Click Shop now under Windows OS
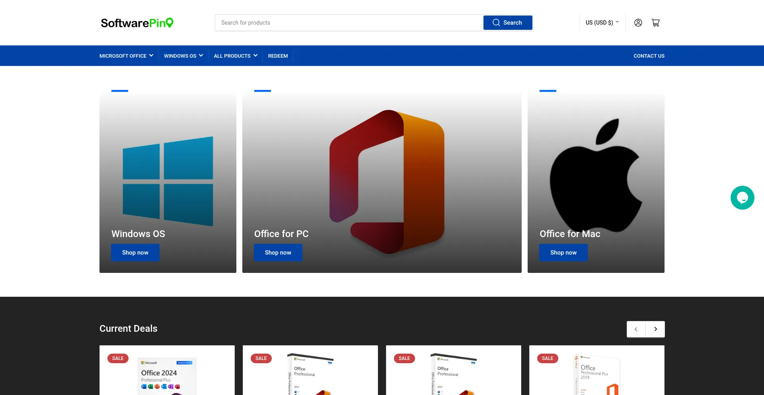This screenshot has width=764, height=395. [135, 253]
